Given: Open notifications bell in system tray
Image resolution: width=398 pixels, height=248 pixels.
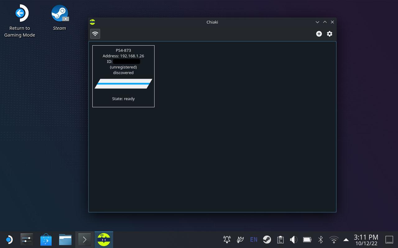Looking at the screenshot, I should tap(227, 239).
